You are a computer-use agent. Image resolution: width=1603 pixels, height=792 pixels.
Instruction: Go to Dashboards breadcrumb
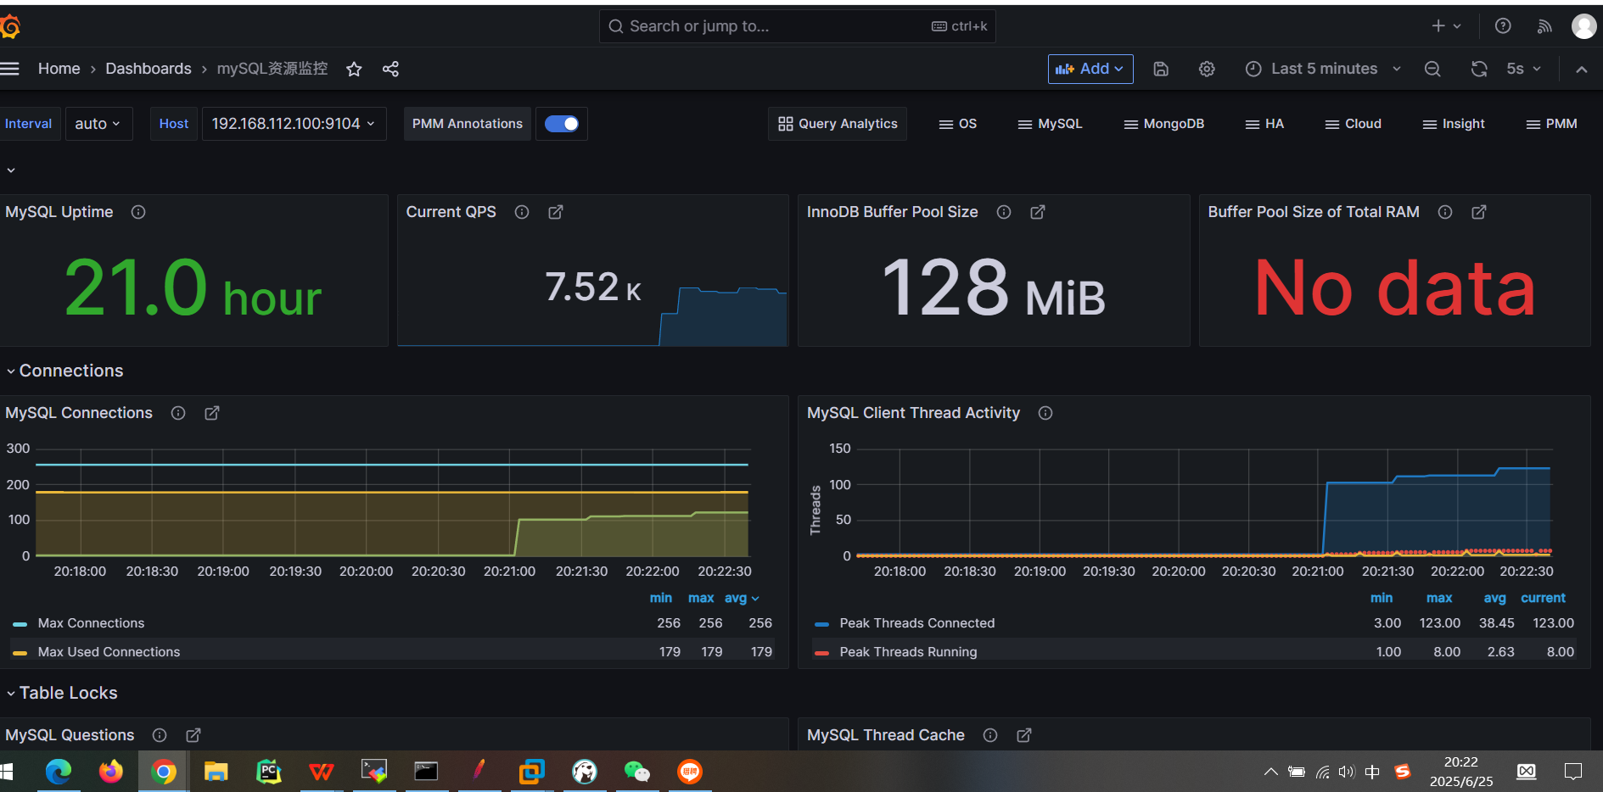[x=149, y=69]
